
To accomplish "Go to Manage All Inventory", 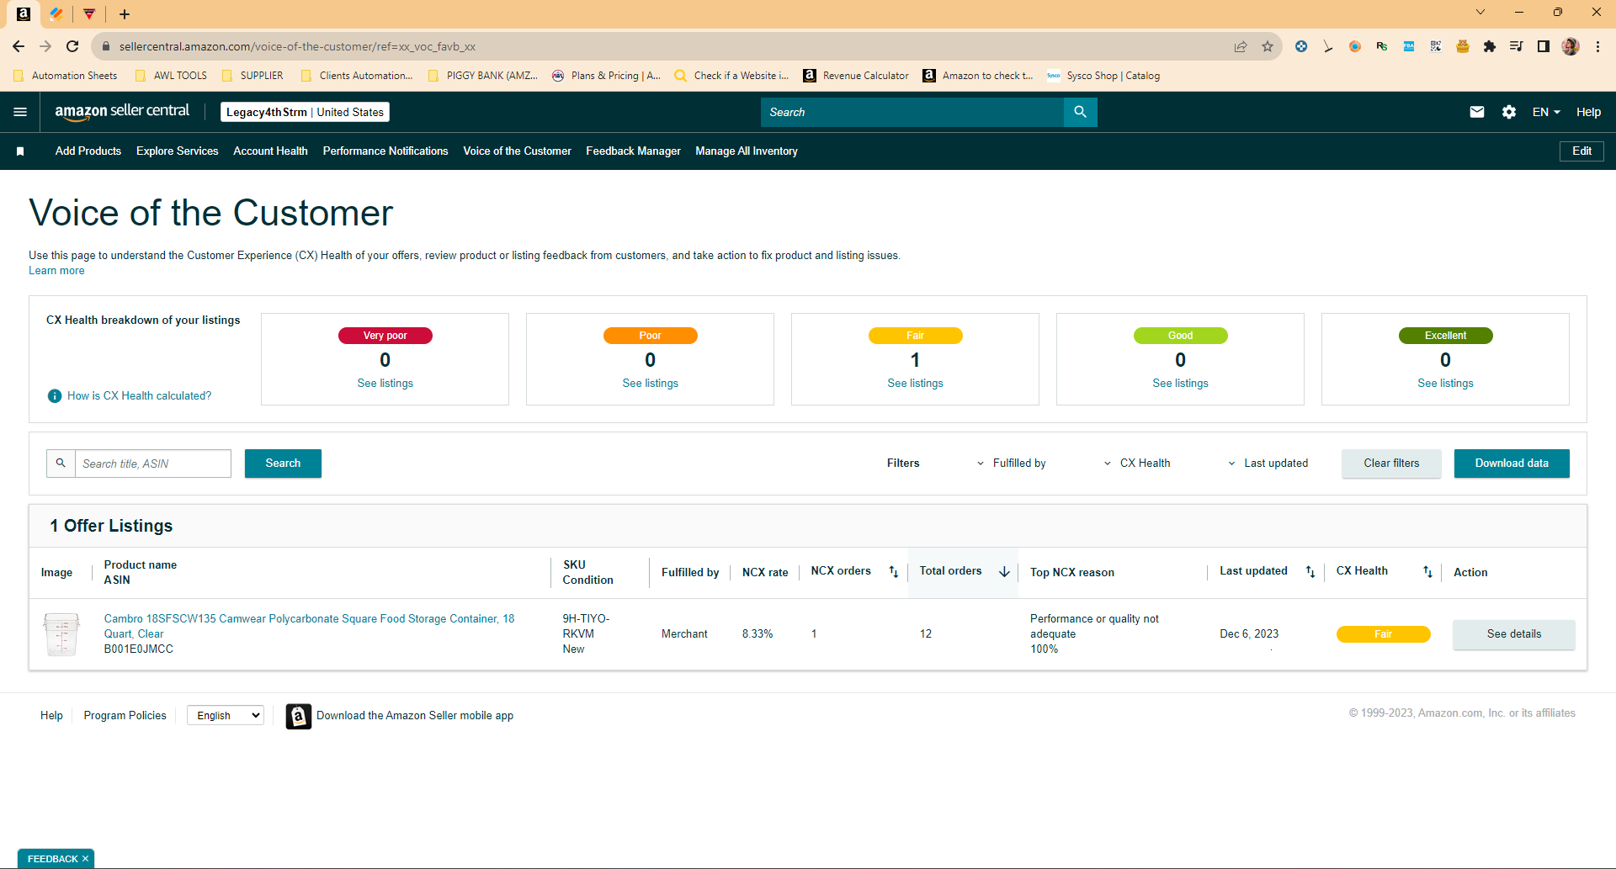I will click(x=747, y=151).
